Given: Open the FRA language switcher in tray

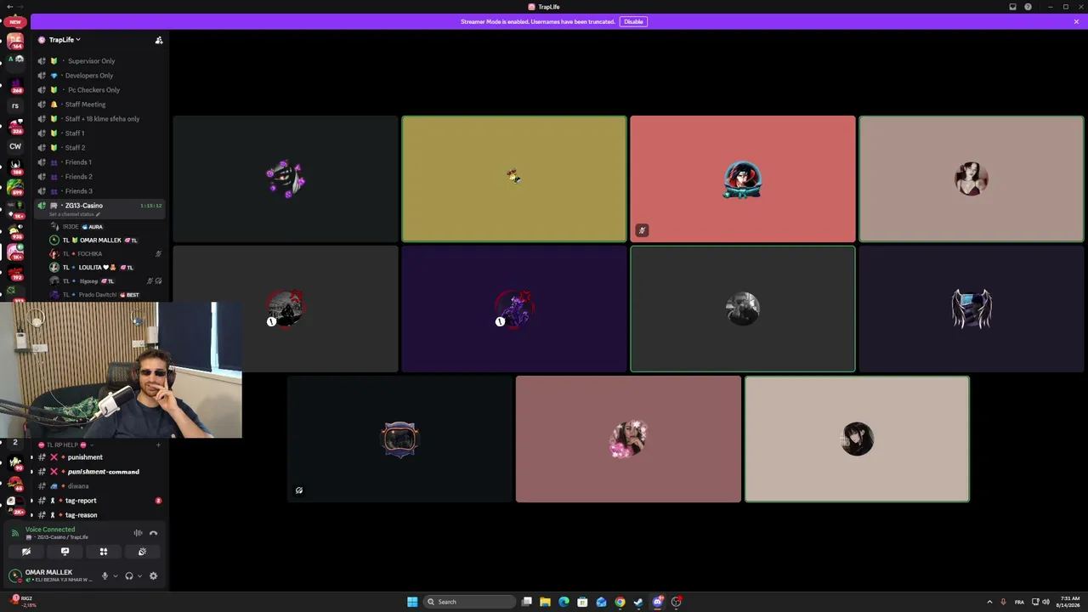Looking at the screenshot, I should click(x=1019, y=602).
